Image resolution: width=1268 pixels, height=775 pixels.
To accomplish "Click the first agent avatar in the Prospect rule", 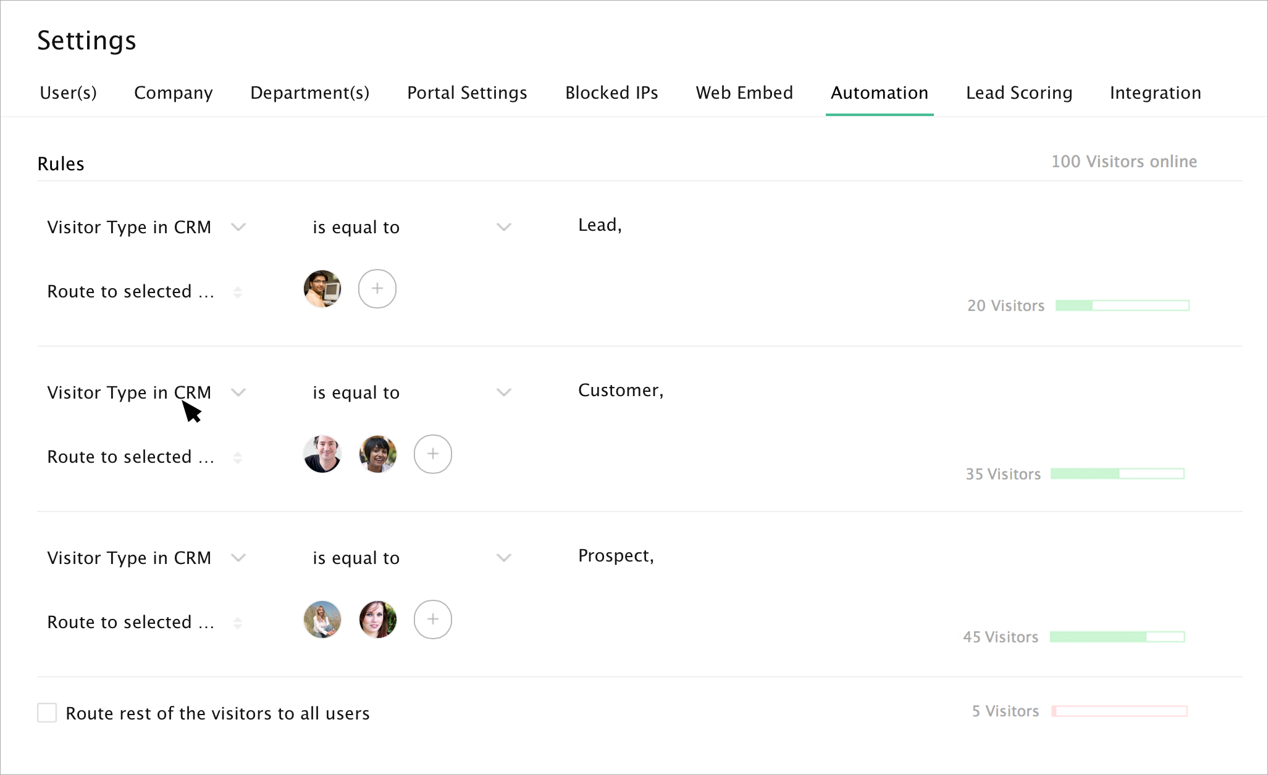I will [322, 620].
